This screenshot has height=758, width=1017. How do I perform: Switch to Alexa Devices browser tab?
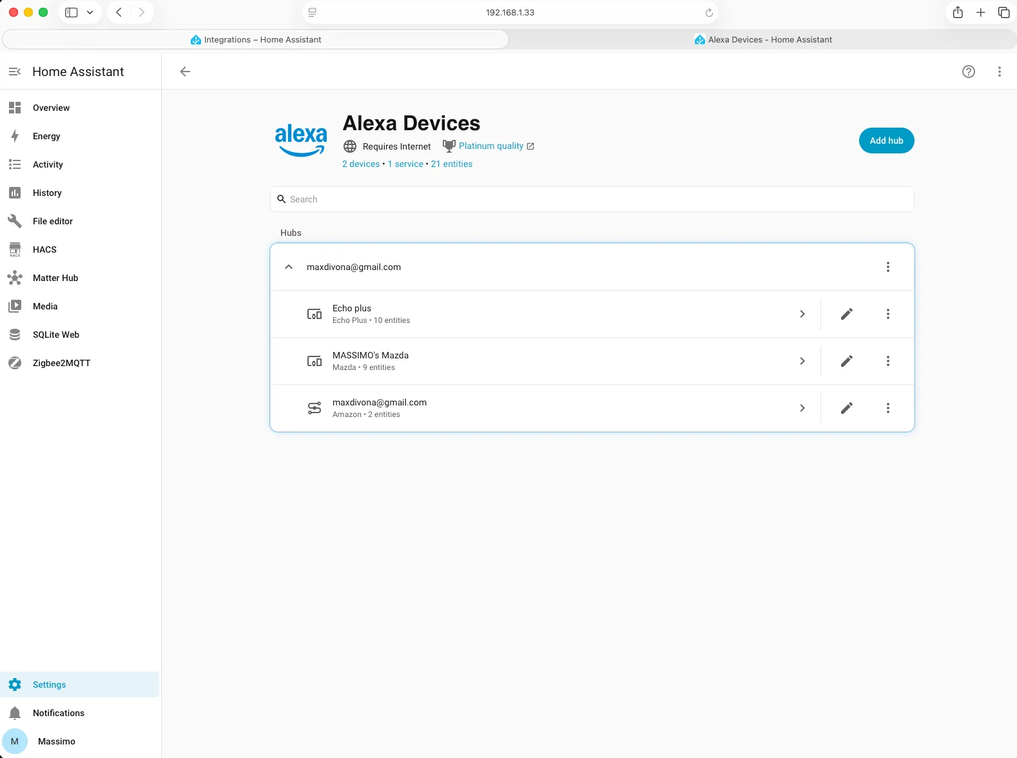[763, 39]
